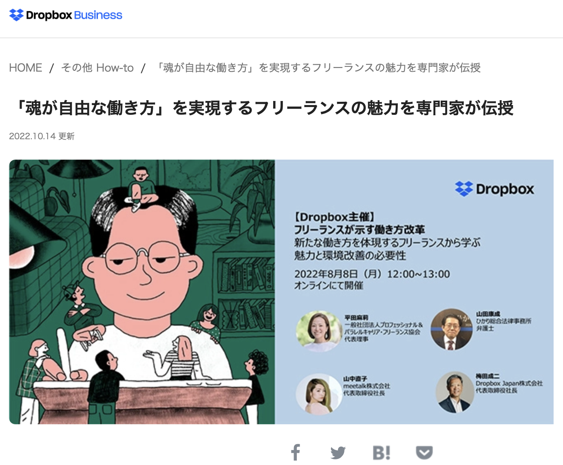Select 山田康成 speaker photo
Screen dimensions: 563x465
(451, 329)
